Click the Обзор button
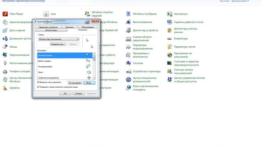This screenshot has width=262, height=147. 89,83
